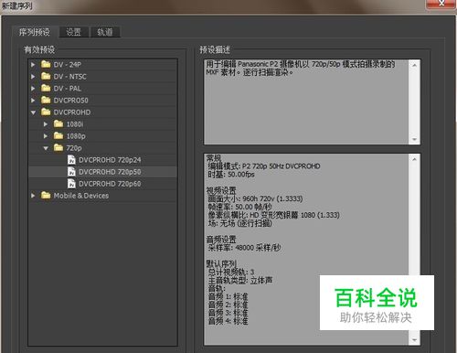This screenshot has height=353, width=457.
Task: Click the 1080i folder icon
Action: pos(58,123)
